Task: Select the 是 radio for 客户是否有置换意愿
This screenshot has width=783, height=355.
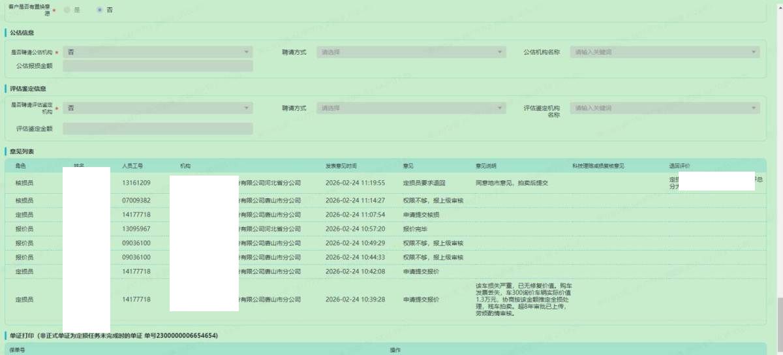Action: click(67, 10)
